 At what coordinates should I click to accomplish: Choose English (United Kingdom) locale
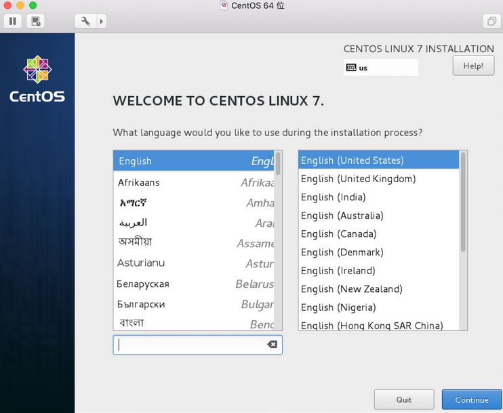point(379,179)
